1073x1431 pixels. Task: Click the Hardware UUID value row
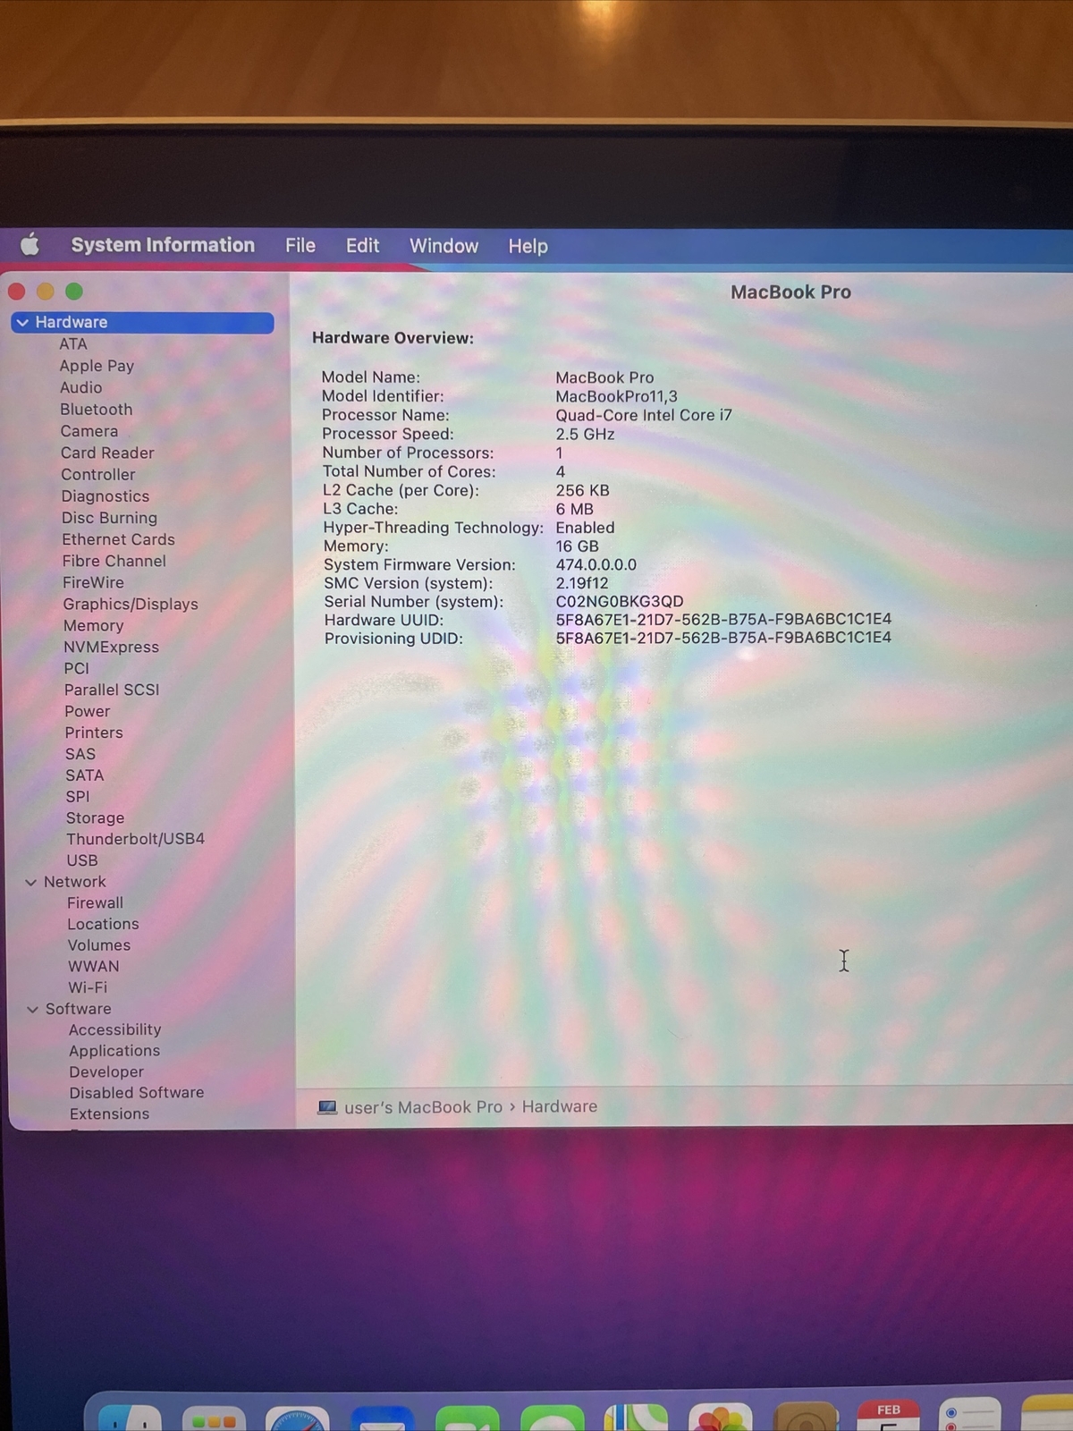tap(723, 620)
